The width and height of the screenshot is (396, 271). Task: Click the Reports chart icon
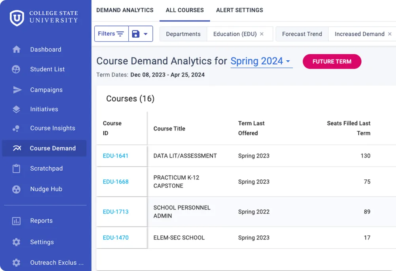(16, 221)
